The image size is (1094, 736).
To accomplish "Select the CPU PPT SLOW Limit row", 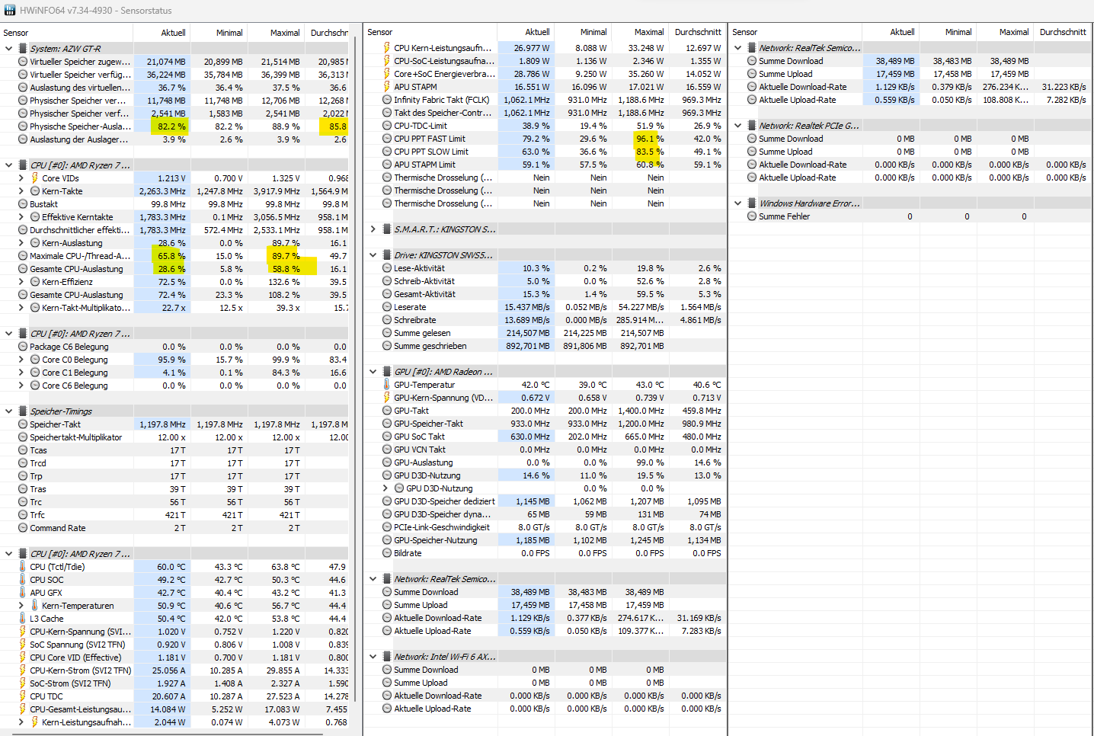I will coord(545,152).
